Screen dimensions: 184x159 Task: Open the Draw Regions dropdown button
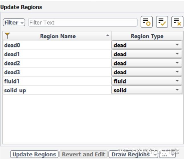point(133,154)
